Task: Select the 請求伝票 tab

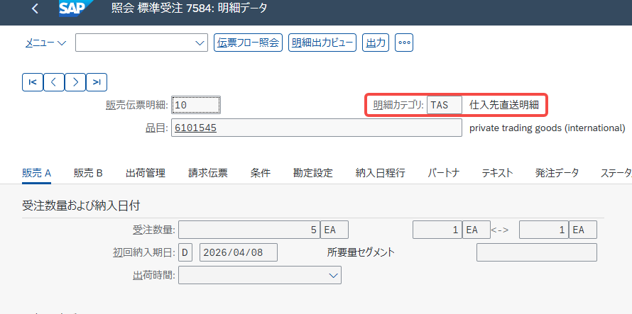Action: click(208, 173)
